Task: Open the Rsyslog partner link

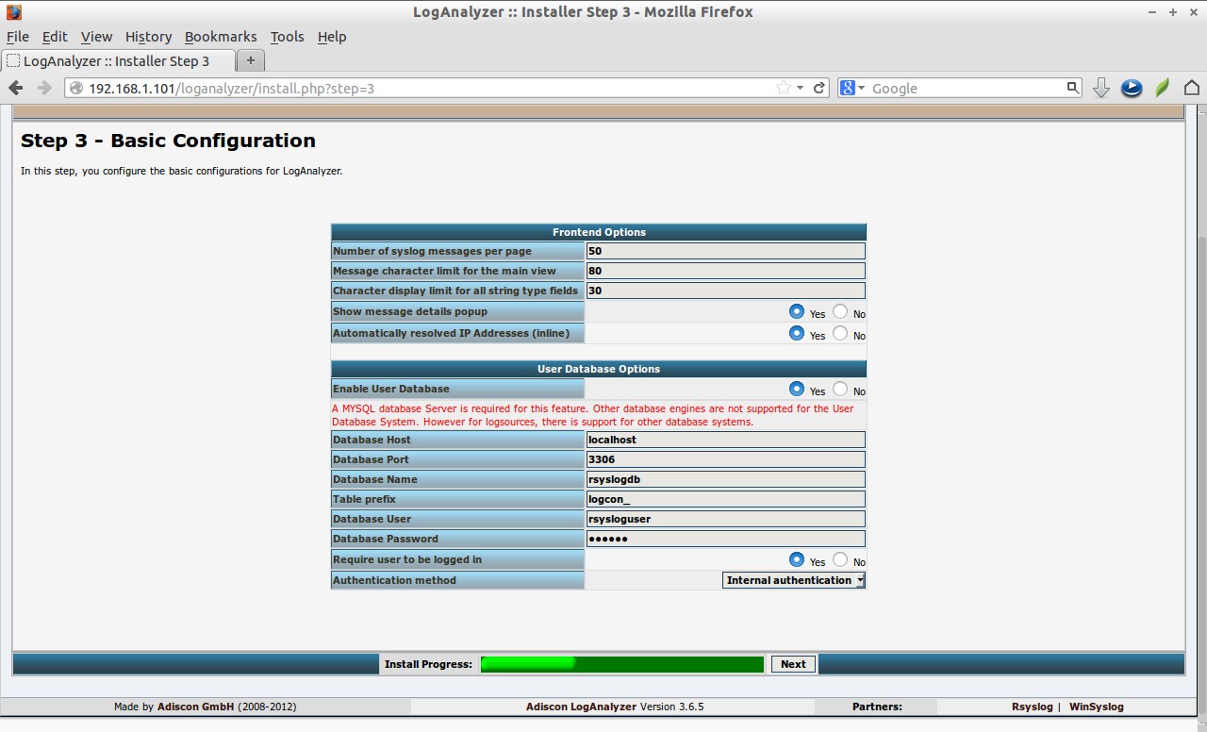Action: (1032, 707)
